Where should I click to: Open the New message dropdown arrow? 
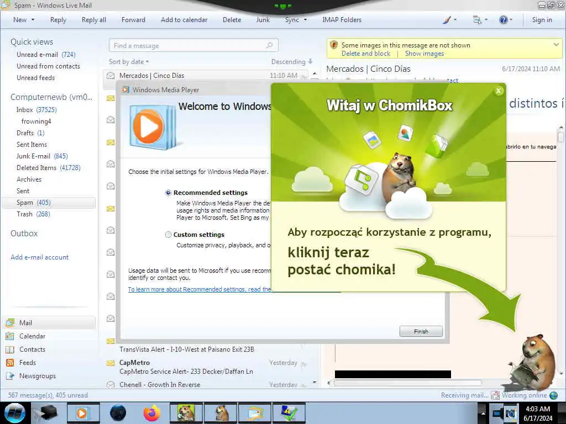[33, 20]
